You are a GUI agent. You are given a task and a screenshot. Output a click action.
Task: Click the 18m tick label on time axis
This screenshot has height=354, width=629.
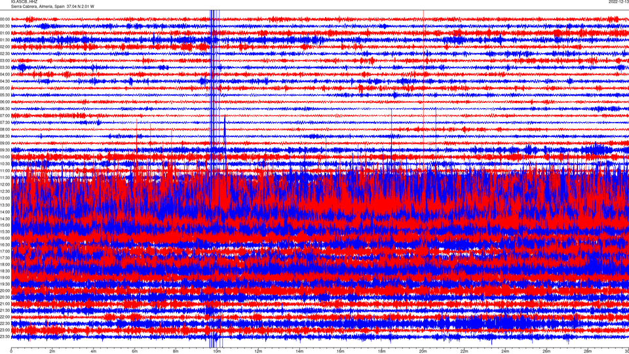point(381,351)
